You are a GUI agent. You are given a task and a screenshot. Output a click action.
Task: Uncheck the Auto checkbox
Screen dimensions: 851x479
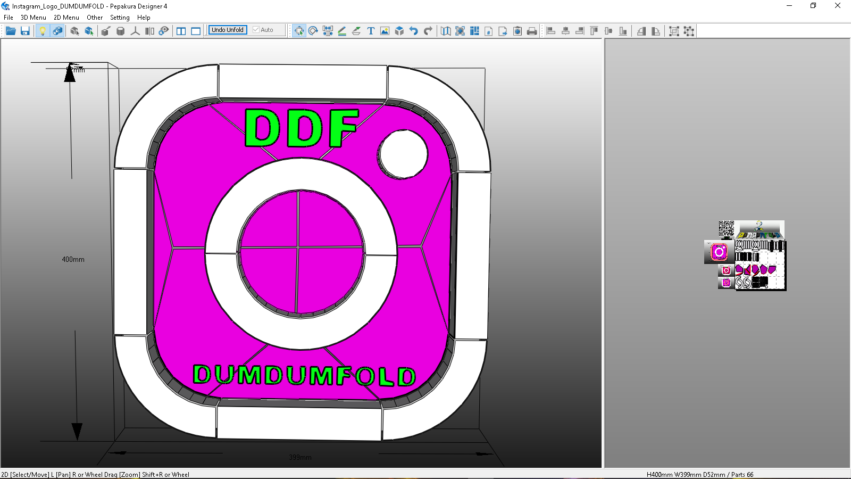click(x=256, y=30)
